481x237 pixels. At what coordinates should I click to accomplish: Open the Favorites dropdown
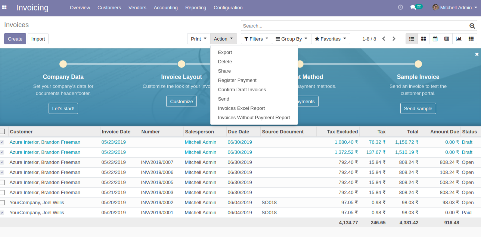click(331, 39)
